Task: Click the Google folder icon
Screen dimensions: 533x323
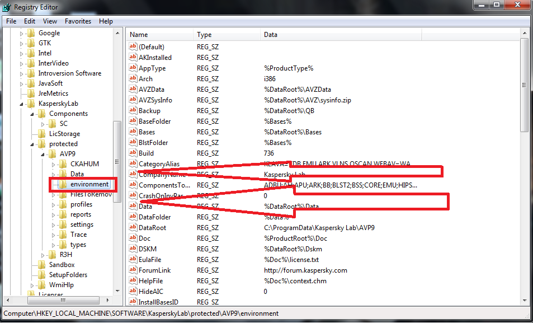Action: point(31,33)
